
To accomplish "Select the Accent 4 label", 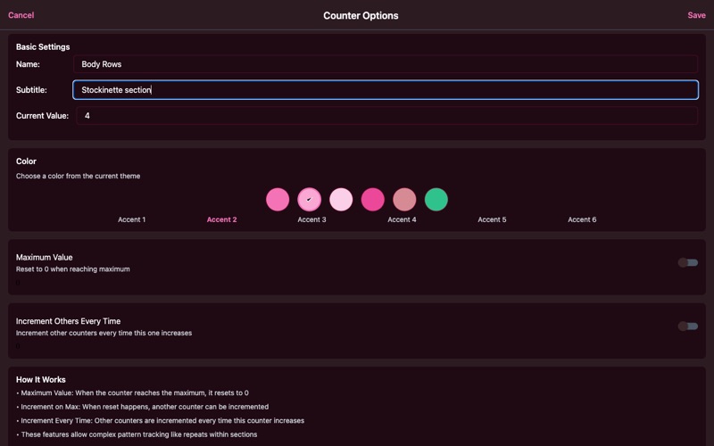I will tap(402, 219).
